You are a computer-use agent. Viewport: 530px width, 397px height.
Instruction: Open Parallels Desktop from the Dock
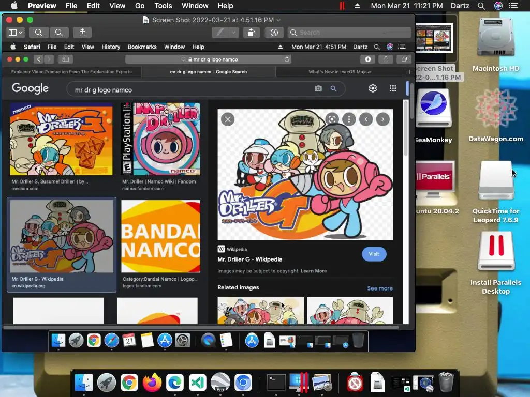[x=299, y=383]
